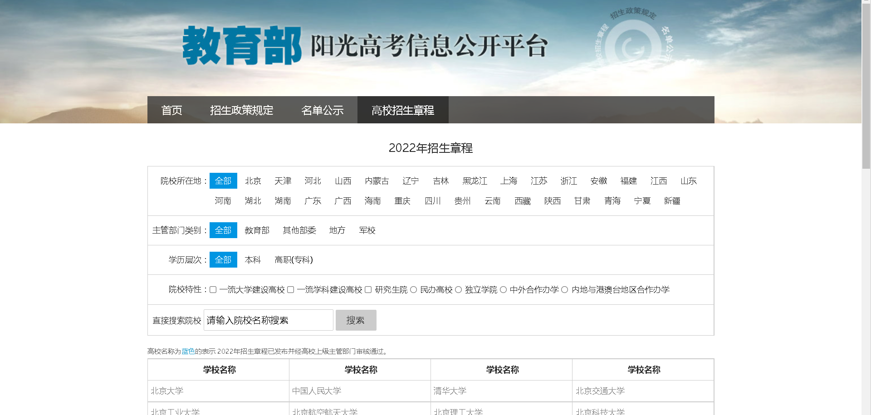Select the 民办高校 option

tap(412, 289)
